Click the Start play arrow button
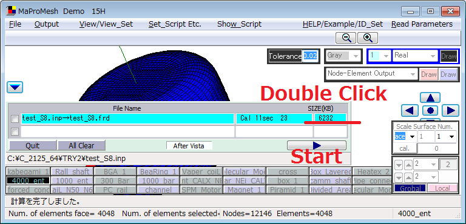 pos(317,145)
